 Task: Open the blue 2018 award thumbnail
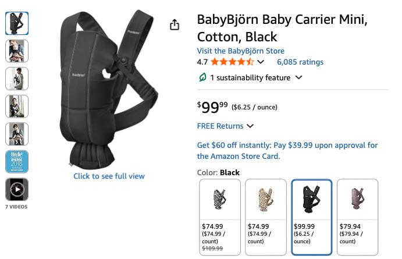(16, 161)
